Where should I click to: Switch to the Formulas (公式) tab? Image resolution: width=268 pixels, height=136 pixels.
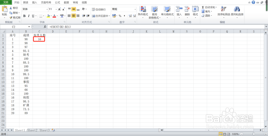[57, 2]
